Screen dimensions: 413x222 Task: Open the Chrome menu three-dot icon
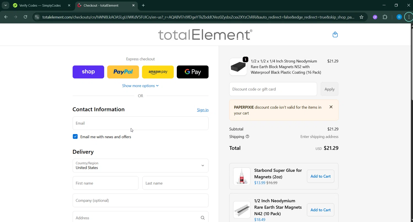(x=409, y=17)
